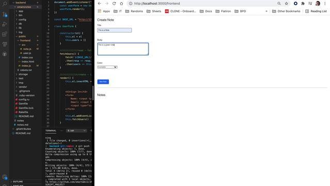Viewport: 330px width, 186px height.
Task: Open the Extensions view in VS Code
Action: click(5, 34)
